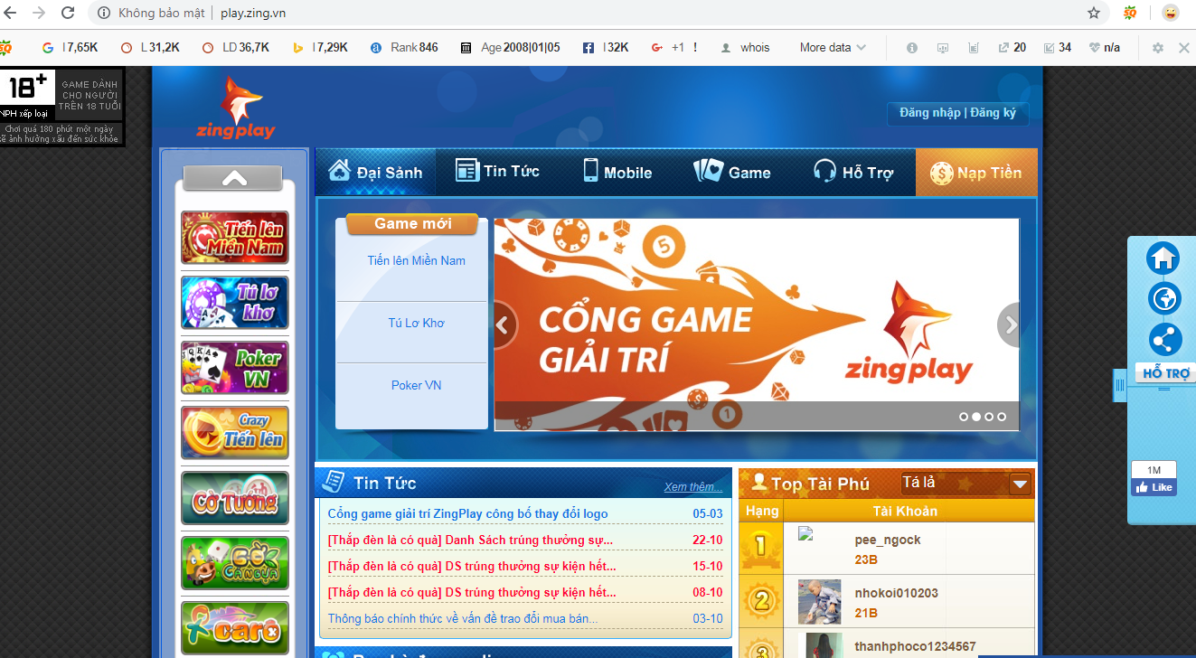Select the fourth banner slide dot

(x=1002, y=417)
